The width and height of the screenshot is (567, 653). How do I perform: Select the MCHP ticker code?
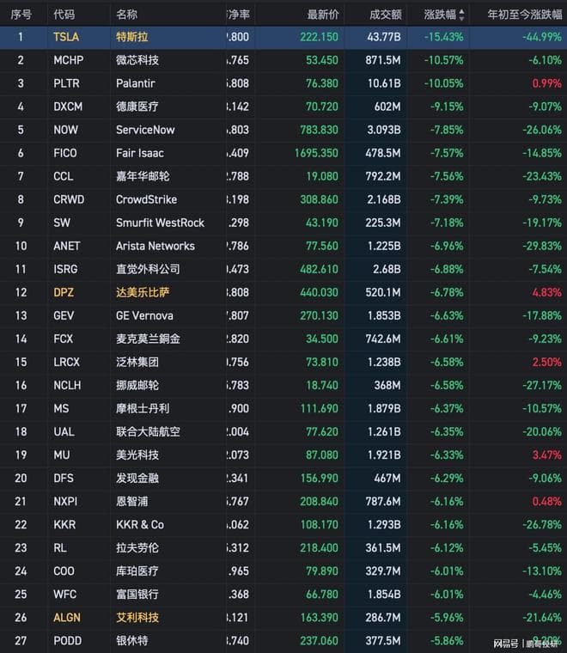(x=68, y=60)
